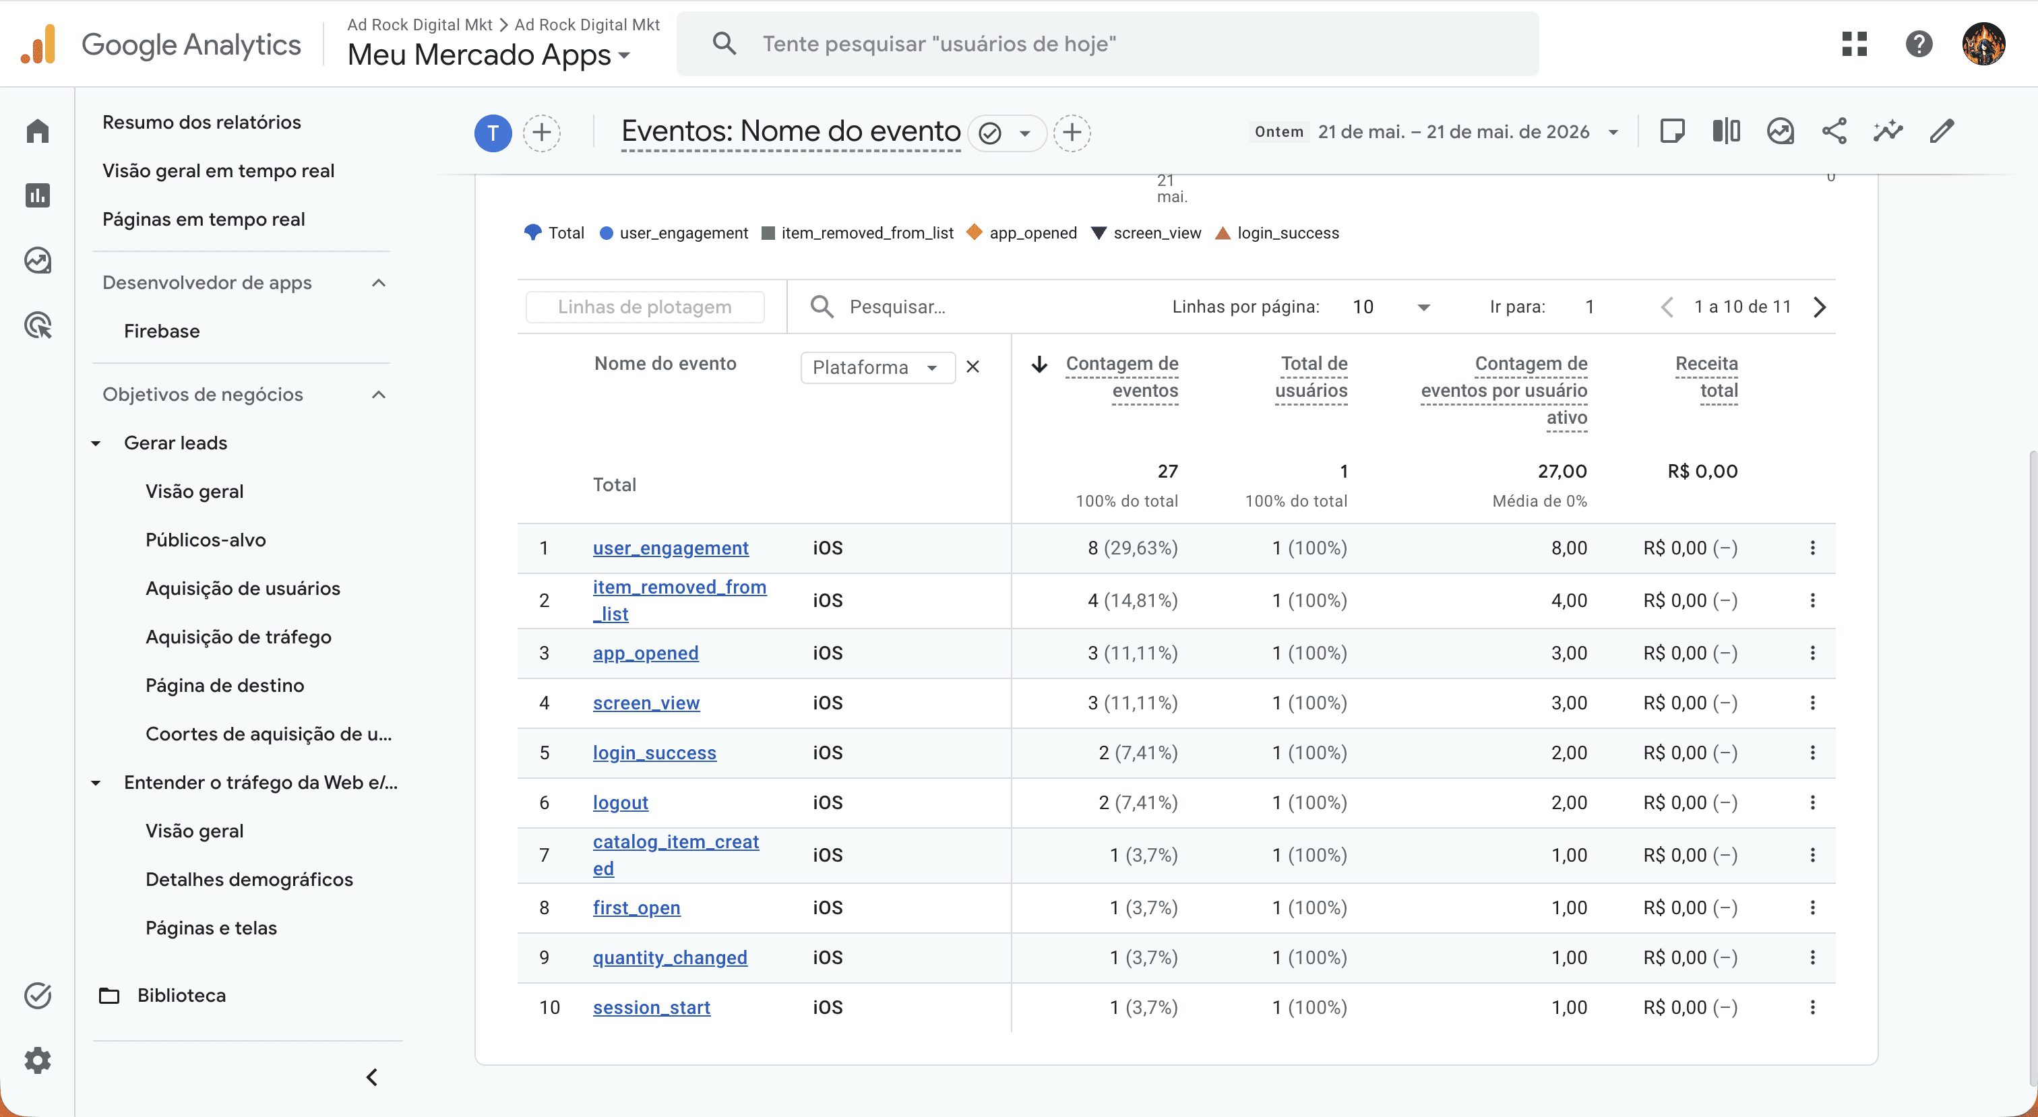Click the Ir para page number field
The image size is (2038, 1117).
tap(1589, 307)
